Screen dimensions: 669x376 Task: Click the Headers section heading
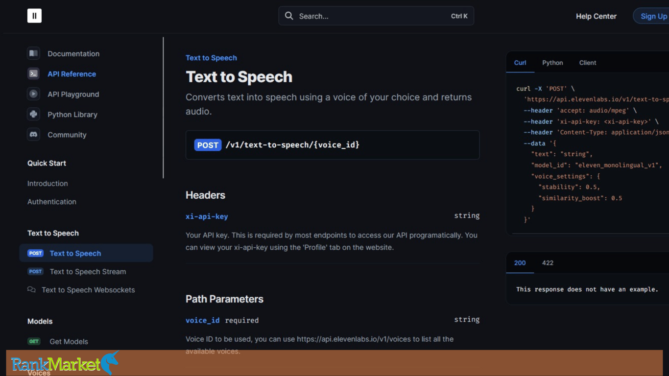[205, 195]
